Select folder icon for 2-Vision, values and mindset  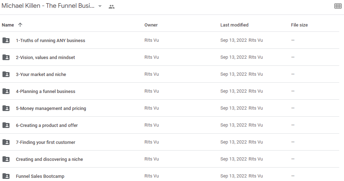pyautogui.click(x=6, y=57)
